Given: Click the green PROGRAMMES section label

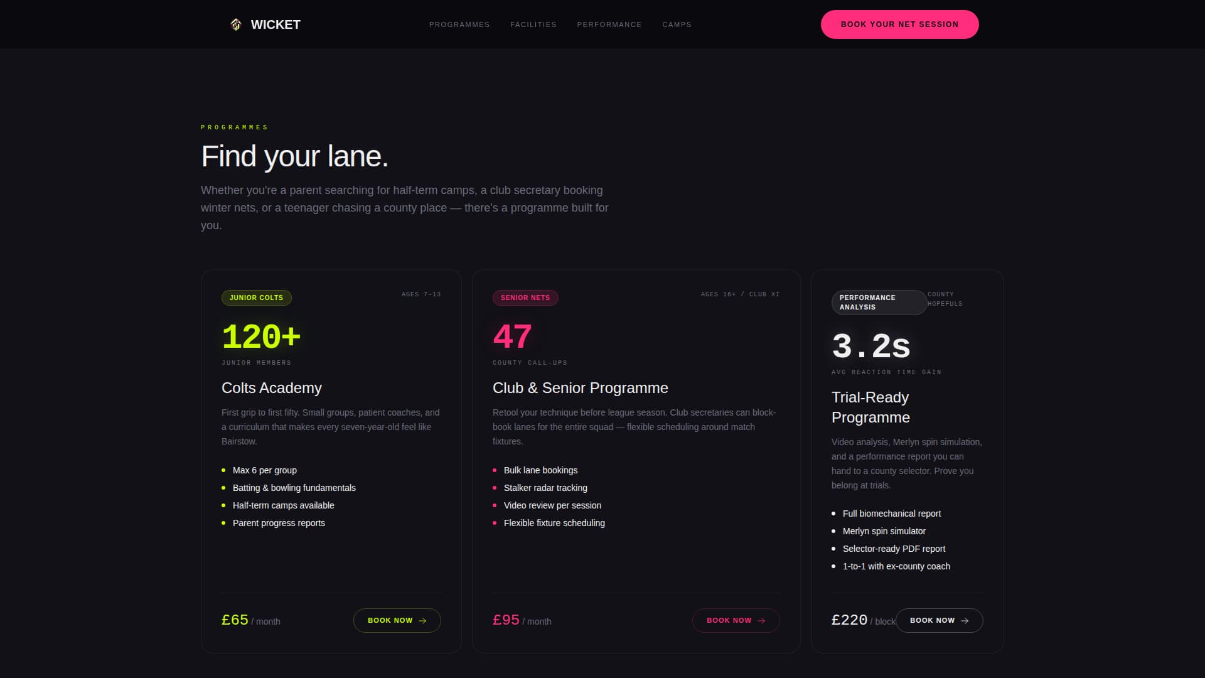Looking at the screenshot, I should (x=234, y=127).
